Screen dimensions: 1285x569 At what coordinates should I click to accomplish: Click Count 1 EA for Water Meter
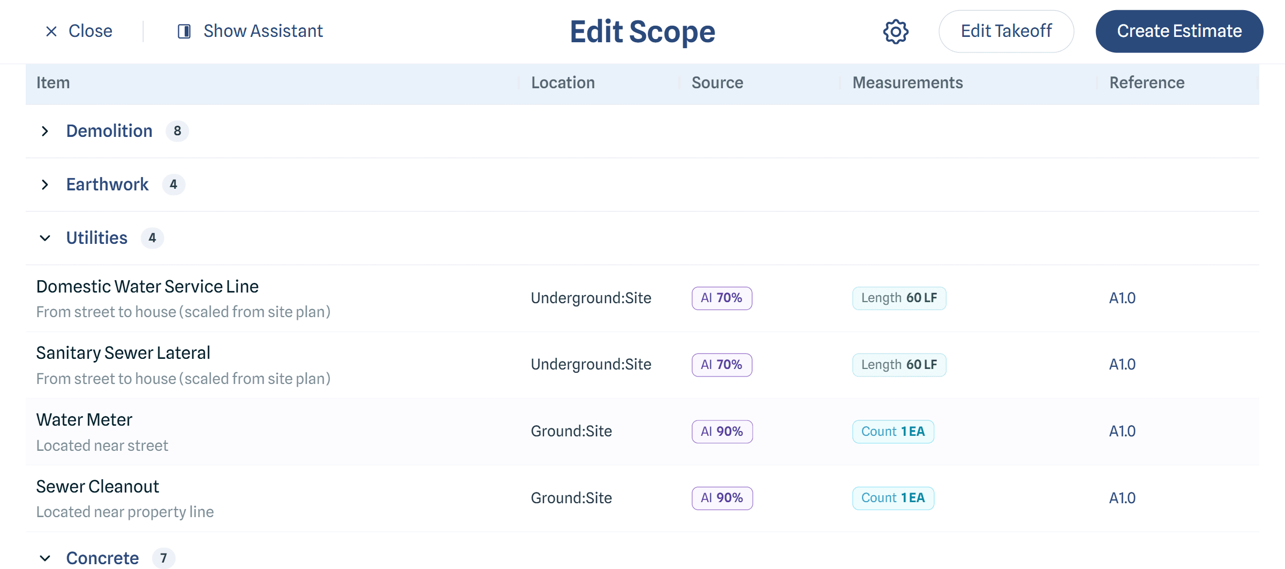(x=893, y=432)
